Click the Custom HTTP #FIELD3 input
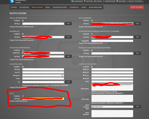Image resolution: width=149 pixels, height=119 pixels. pyautogui.click(x=112, y=75)
